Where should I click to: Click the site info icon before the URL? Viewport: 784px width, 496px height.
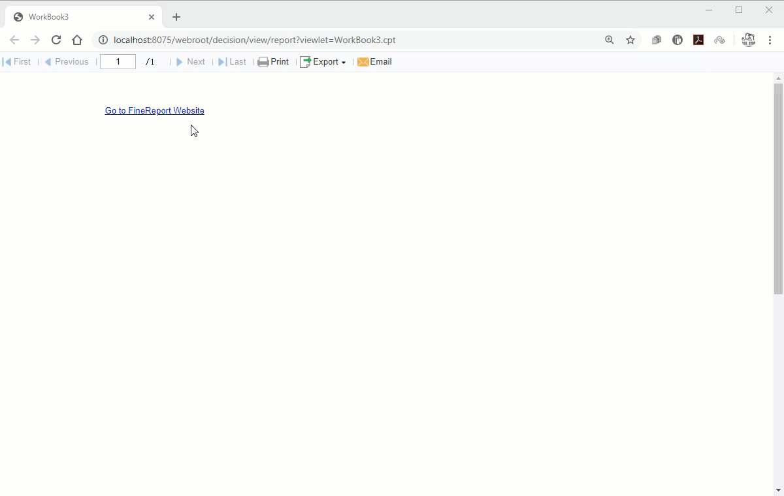[103, 40]
